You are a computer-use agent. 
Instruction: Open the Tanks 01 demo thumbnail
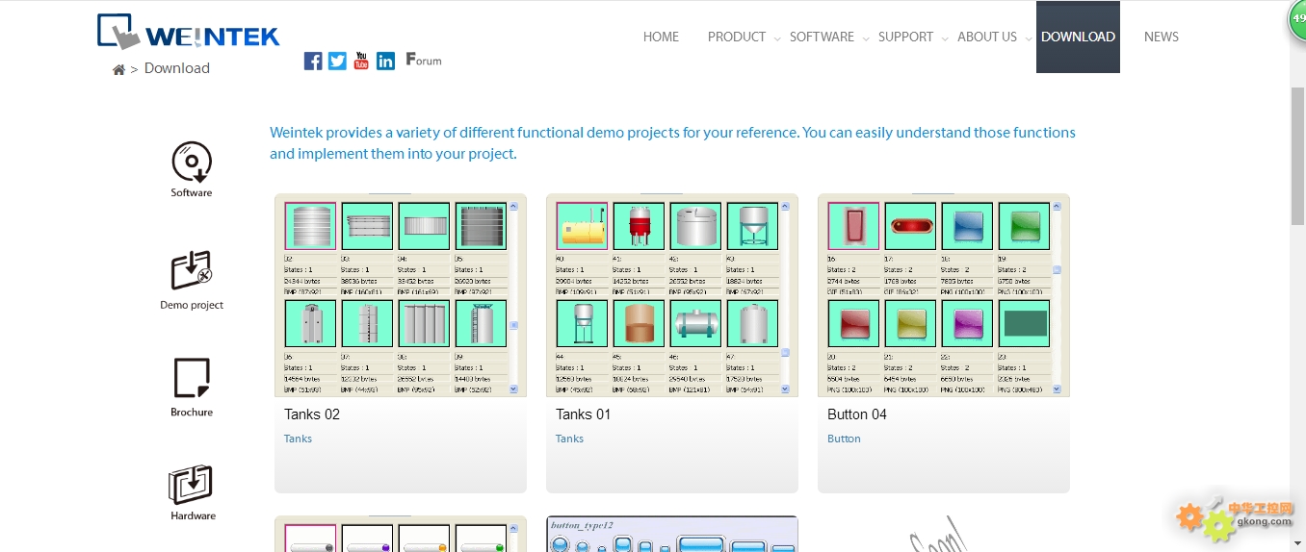pyautogui.click(x=671, y=295)
